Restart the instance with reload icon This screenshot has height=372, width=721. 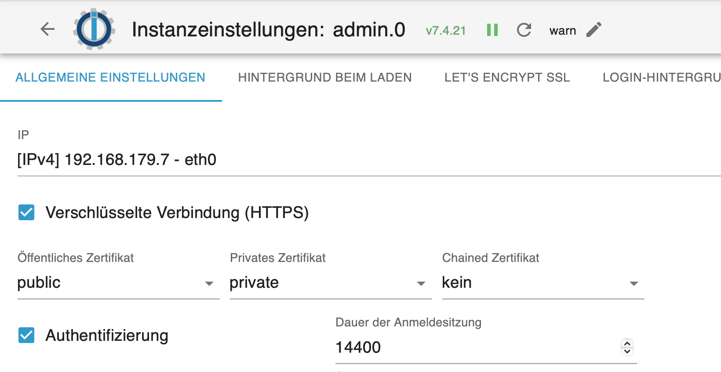[x=524, y=30]
